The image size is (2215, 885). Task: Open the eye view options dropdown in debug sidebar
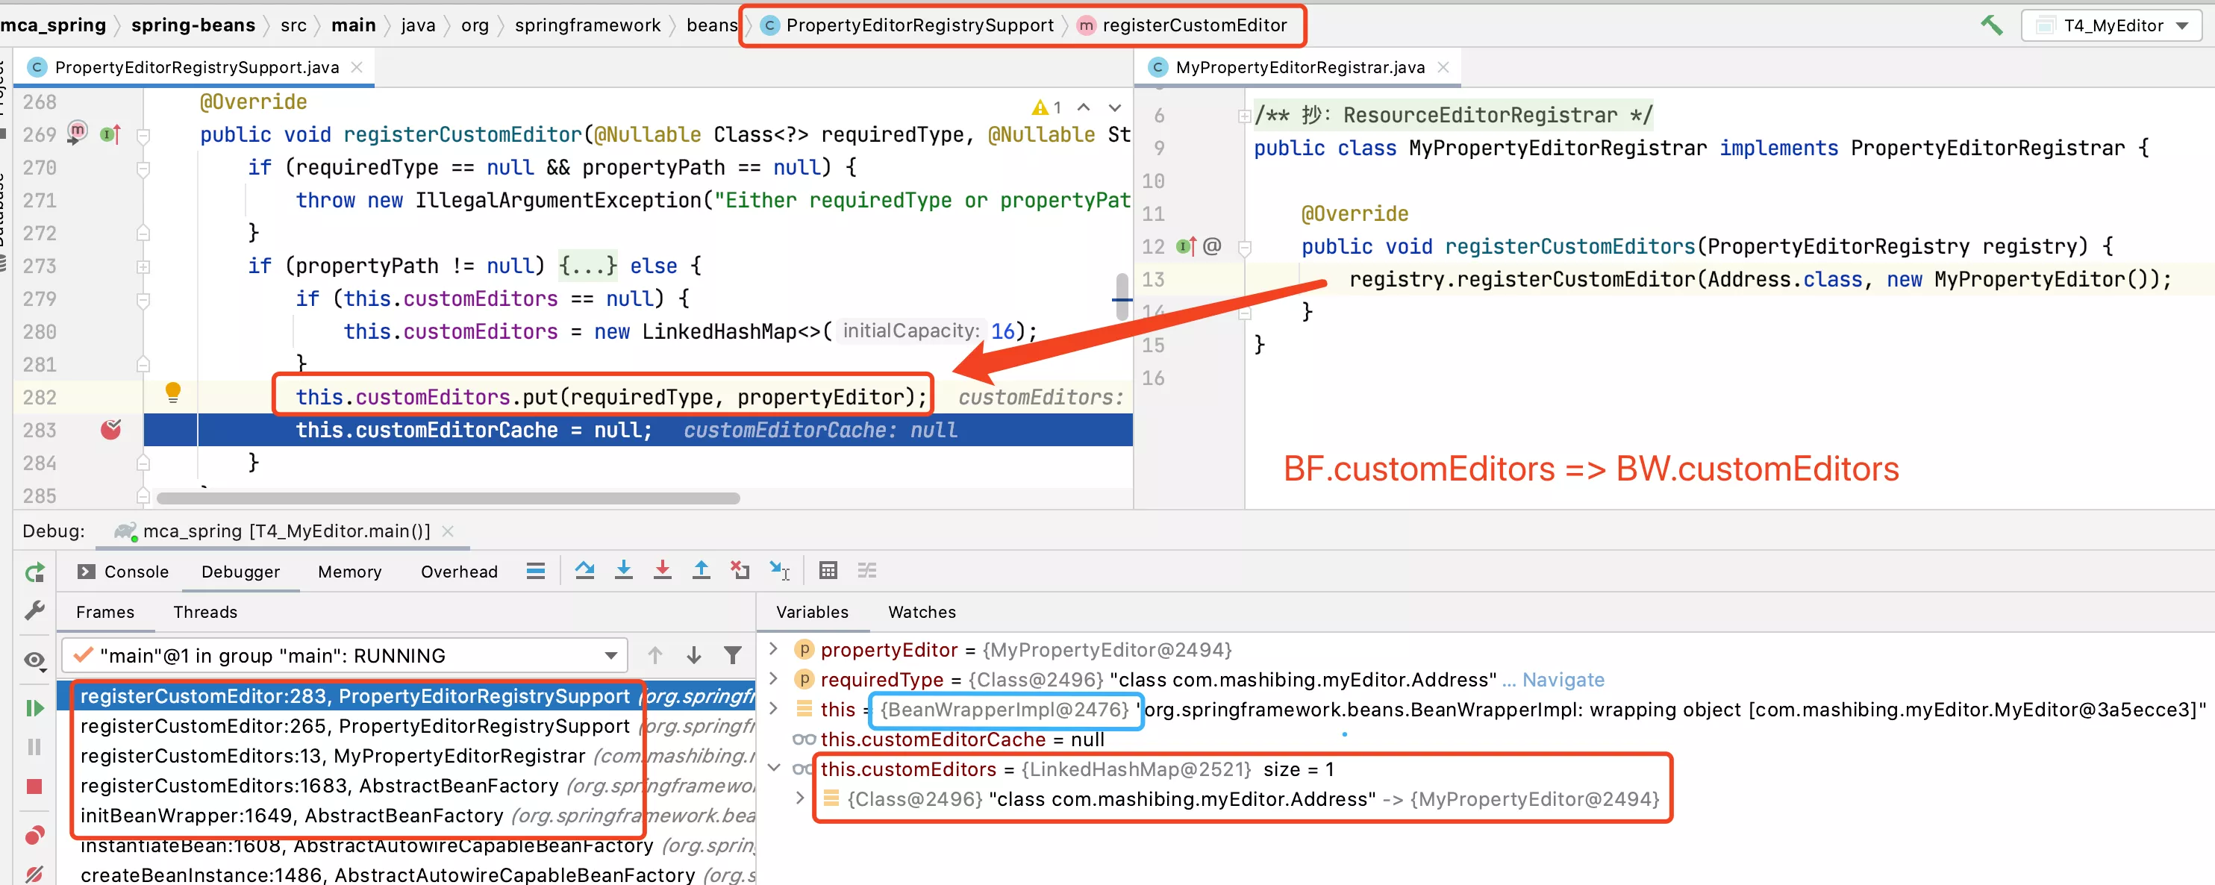tap(34, 660)
